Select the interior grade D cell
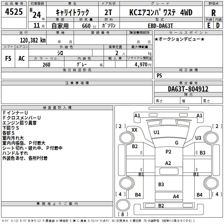This screenshot has width=224, height=224. pos(218,25)
